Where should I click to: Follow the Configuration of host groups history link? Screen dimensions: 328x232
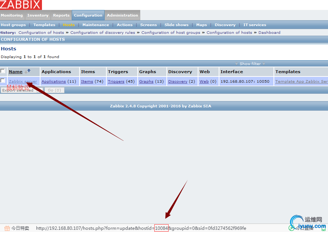click(171, 33)
